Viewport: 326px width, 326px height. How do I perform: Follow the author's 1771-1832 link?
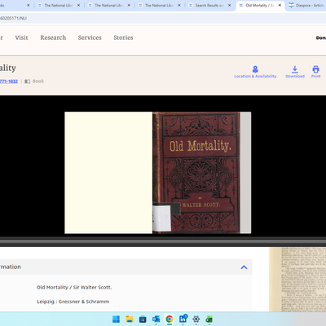pyautogui.click(x=9, y=81)
